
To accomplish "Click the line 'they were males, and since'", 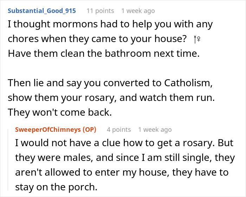I will (x=125, y=158).
